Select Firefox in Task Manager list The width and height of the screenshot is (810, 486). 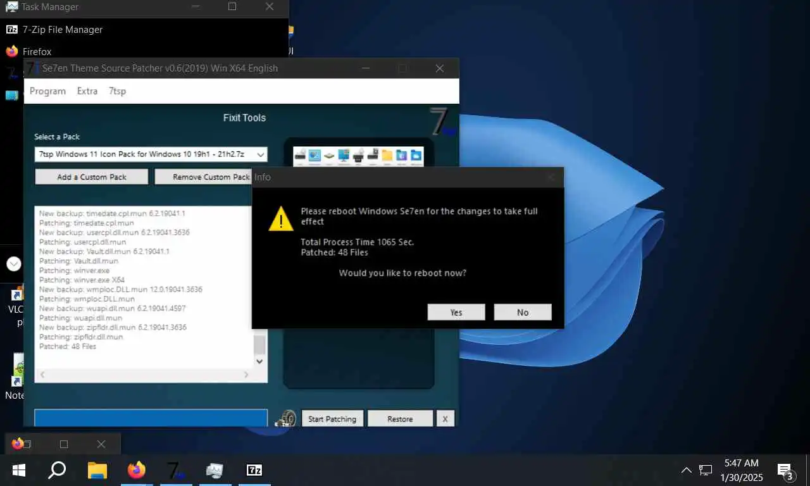point(37,51)
